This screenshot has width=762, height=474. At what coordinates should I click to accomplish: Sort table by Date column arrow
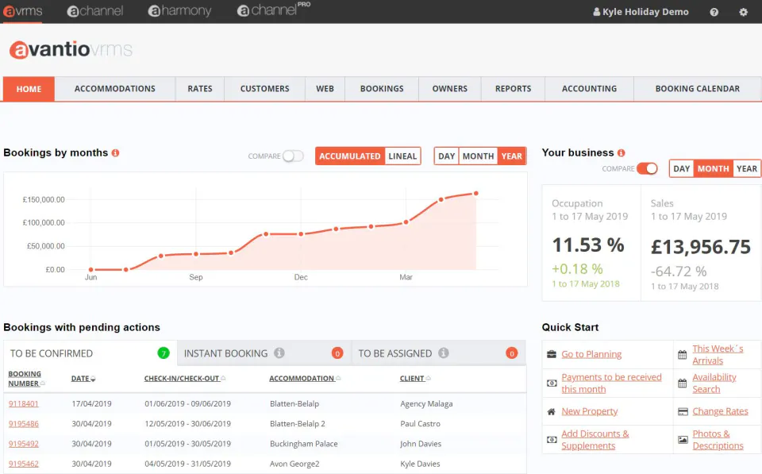tap(93, 379)
